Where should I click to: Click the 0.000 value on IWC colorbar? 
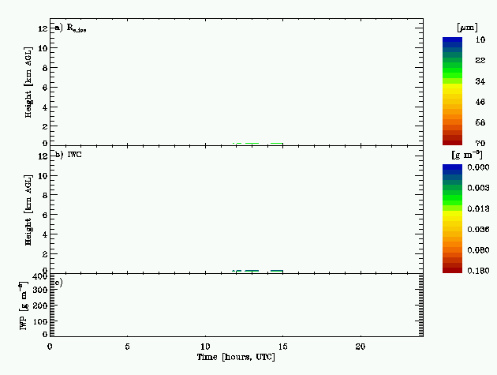[x=478, y=167]
